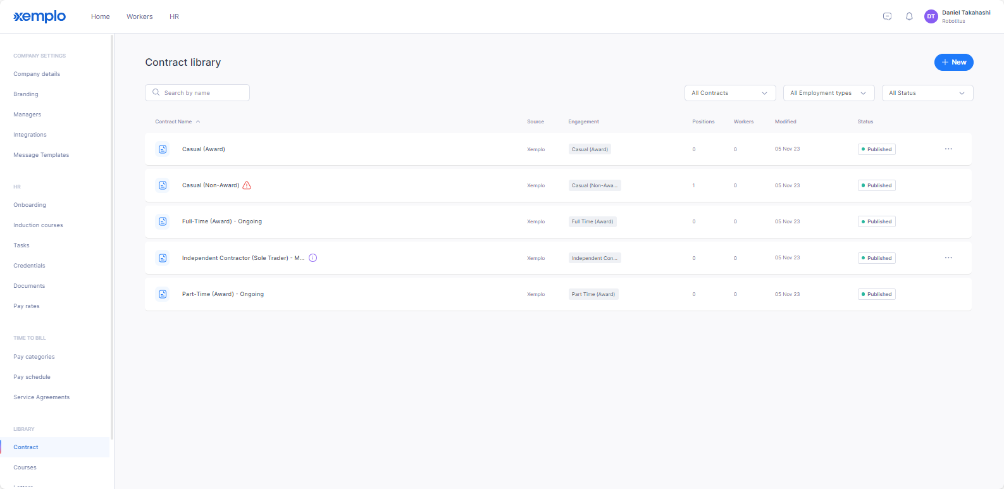Open the messages chat icon in header

(x=887, y=16)
